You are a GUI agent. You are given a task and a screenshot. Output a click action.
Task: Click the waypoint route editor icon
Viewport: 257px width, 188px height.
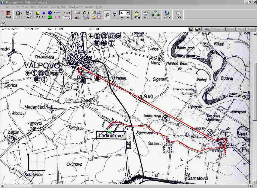[x=86, y=13]
